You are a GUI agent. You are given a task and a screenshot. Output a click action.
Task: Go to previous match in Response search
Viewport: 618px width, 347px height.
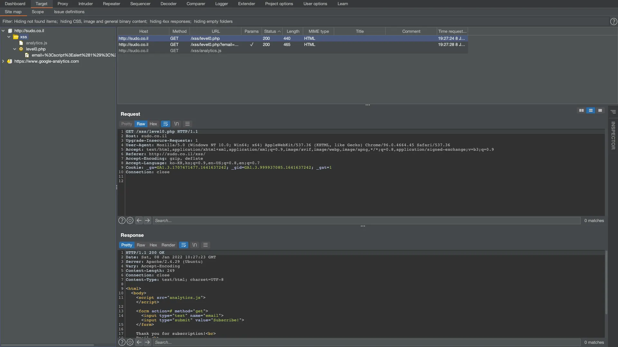(x=139, y=343)
